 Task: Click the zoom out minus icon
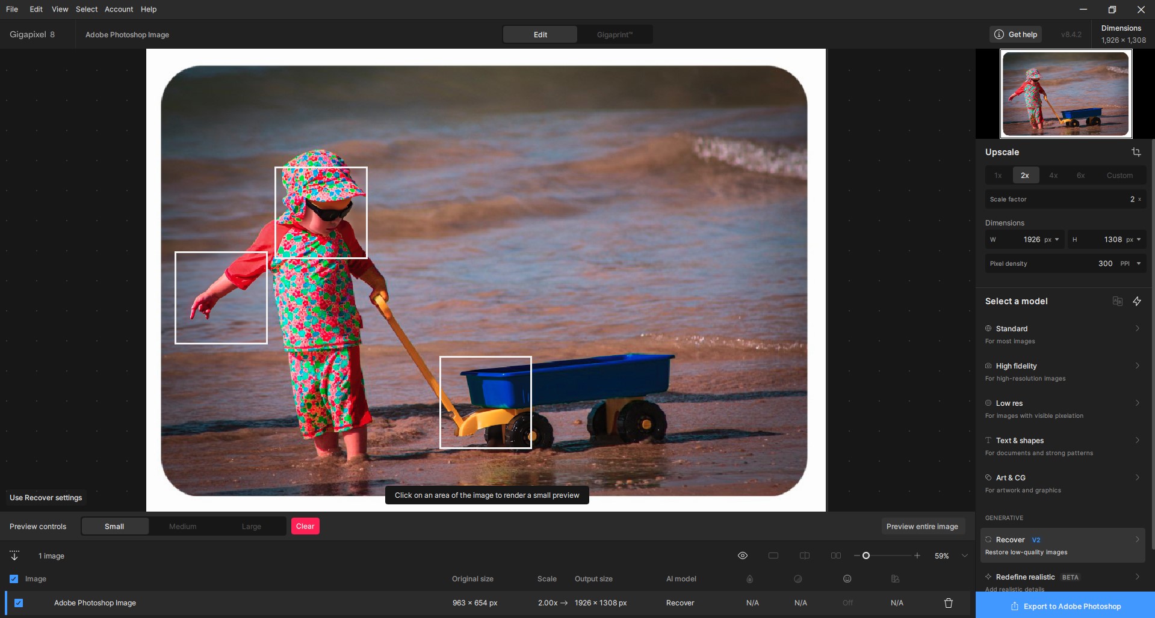[856, 555]
